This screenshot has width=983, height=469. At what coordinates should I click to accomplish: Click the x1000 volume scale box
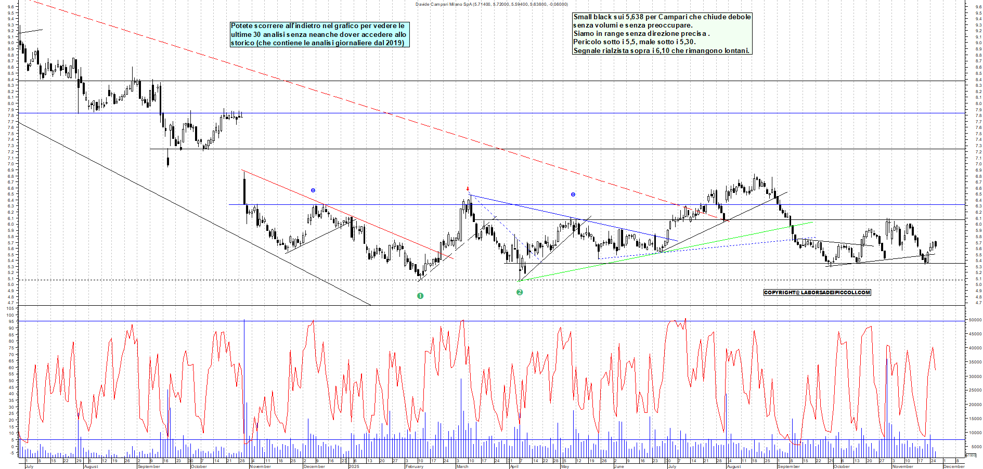(x=971, y=455)
